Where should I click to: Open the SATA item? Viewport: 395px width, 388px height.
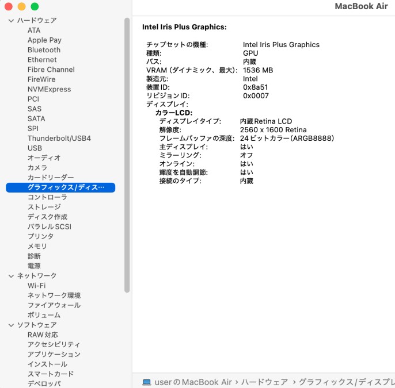pyautogui.click(x=36, y=118)
